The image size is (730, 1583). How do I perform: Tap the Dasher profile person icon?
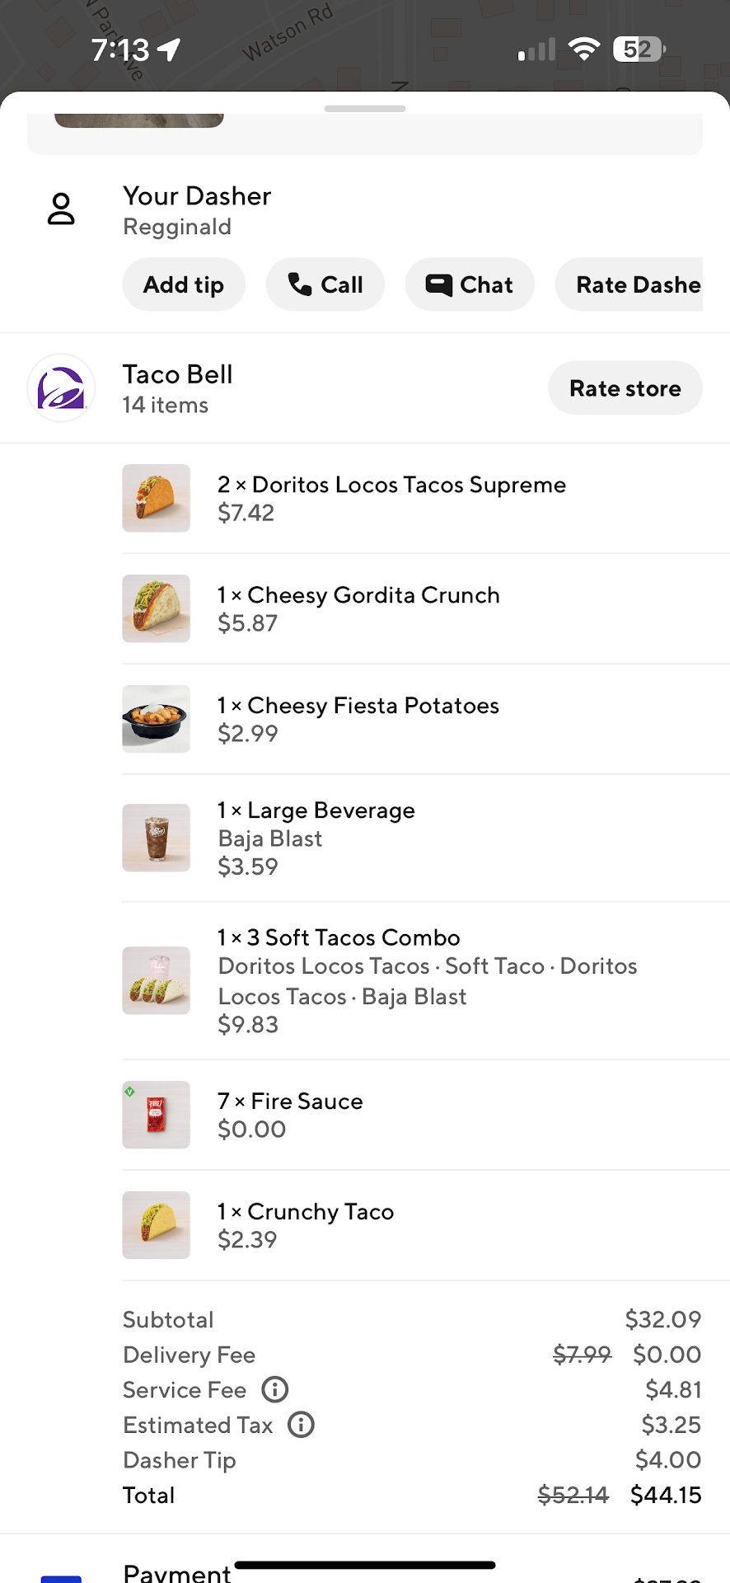tap(61, 209)
